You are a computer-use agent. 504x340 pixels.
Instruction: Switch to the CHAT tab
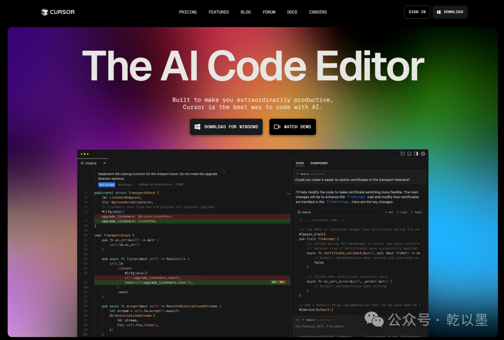300,163
